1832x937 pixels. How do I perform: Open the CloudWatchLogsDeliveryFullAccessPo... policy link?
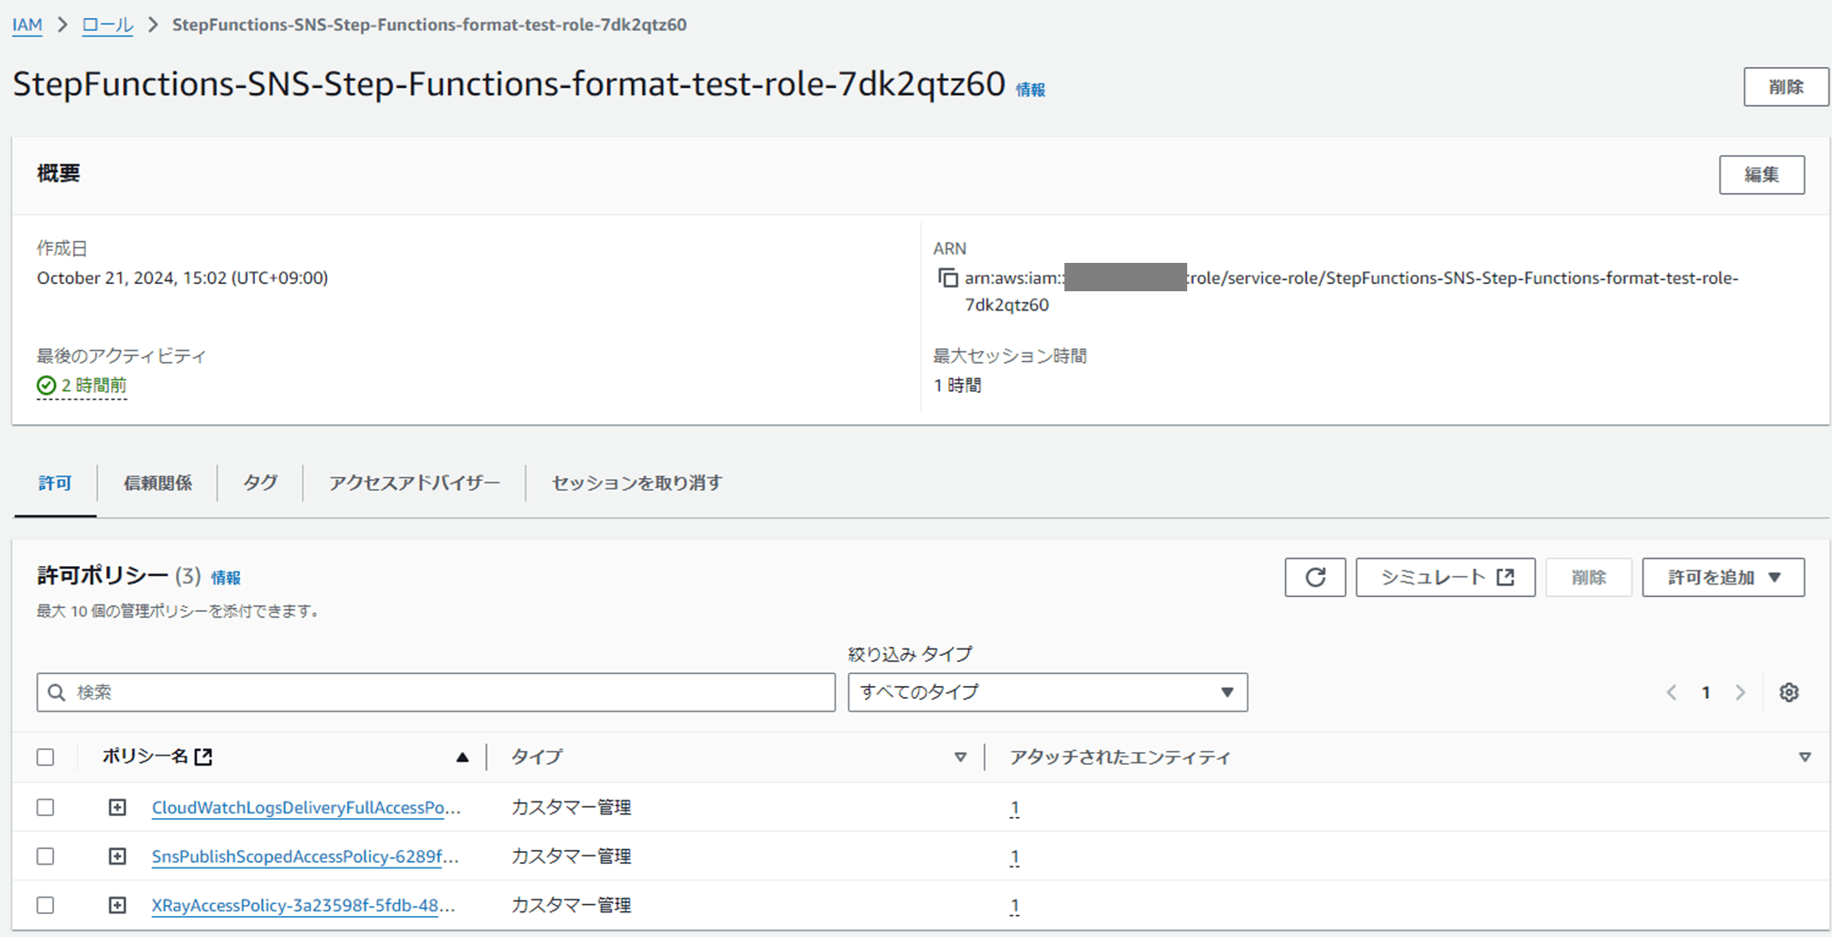(x=306, y=808)
